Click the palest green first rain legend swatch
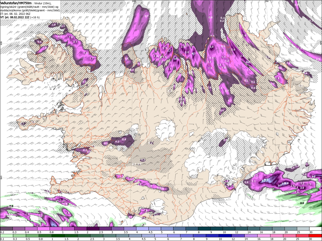 pyautogui.click(x=6, y=235)
